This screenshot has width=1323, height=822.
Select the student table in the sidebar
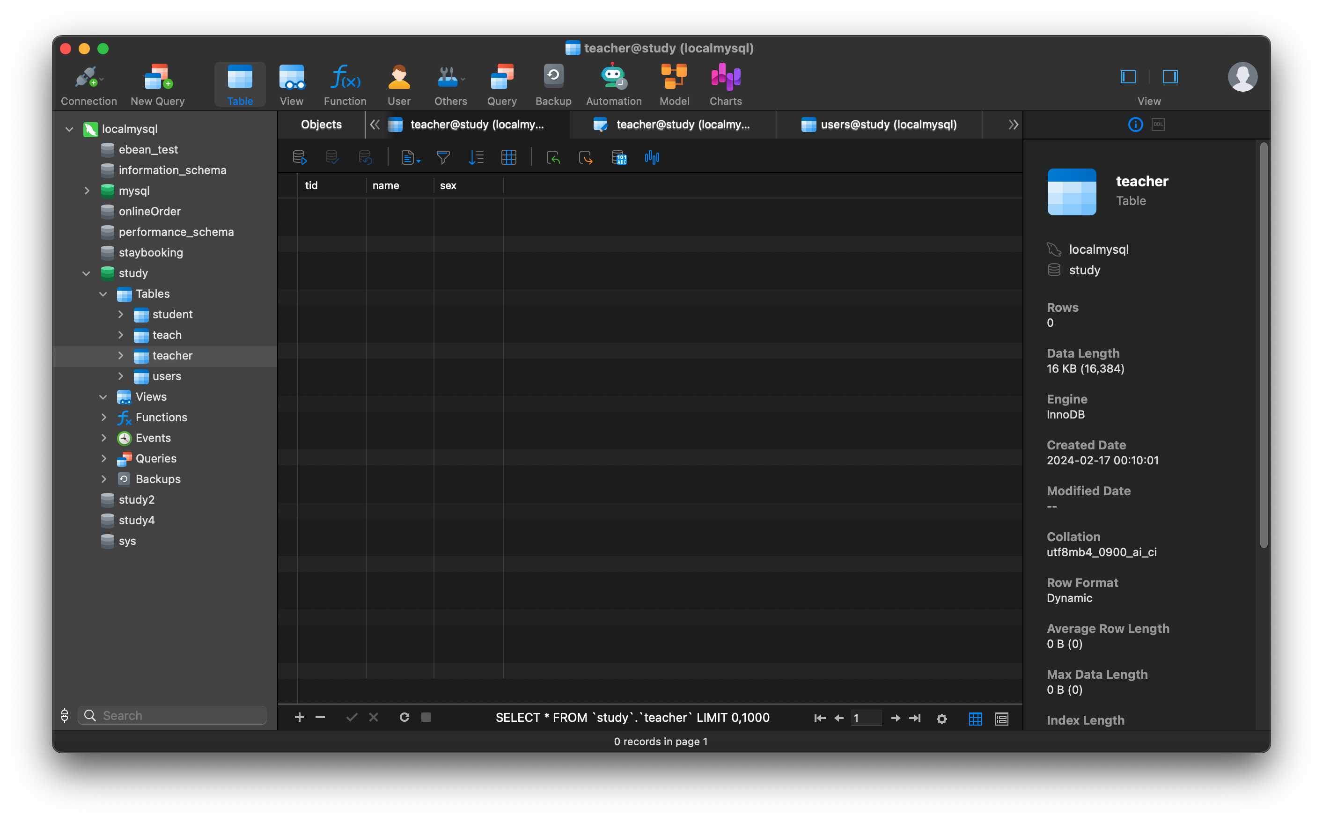(172, 314)
